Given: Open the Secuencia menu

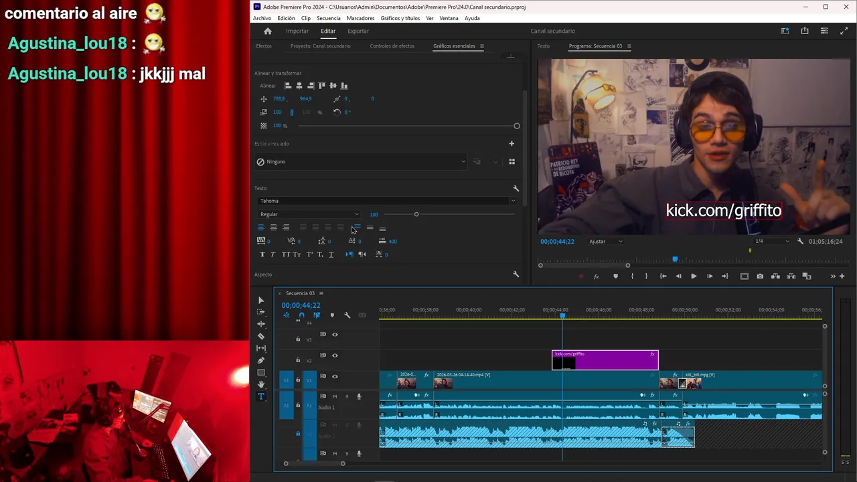Looking at the screenshot, I should pos(328,18).
